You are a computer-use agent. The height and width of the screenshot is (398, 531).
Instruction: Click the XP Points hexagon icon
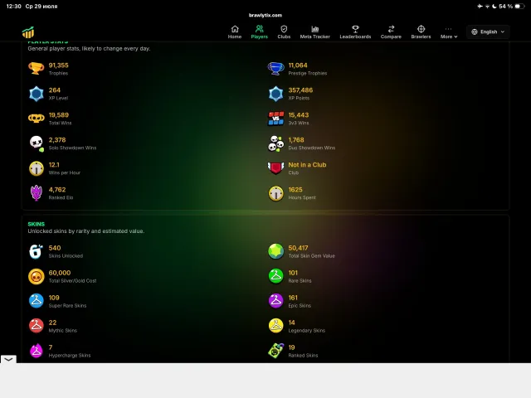(x=275, y=94)
